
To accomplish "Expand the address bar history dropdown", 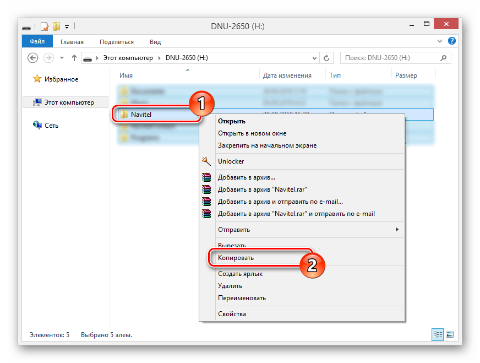I will click(x=314, y=58).
